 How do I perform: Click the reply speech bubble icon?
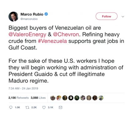[x=11, y=107]
